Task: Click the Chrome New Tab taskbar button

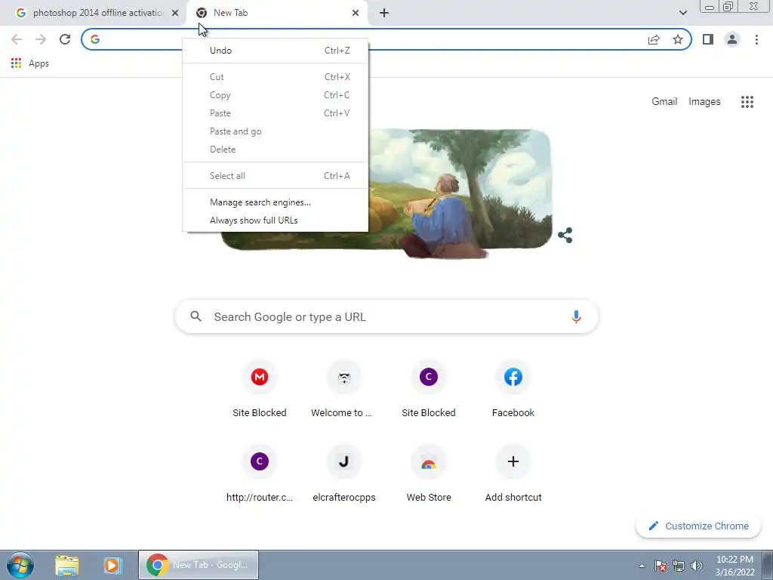Action: point(199,565)
